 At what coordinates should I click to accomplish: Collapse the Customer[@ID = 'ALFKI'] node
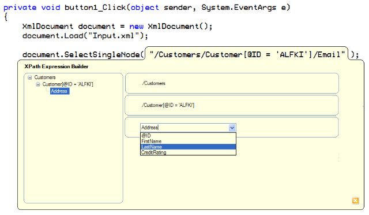[37, 84]
